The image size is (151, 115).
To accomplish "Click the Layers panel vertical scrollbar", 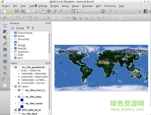I will point(50,89).
